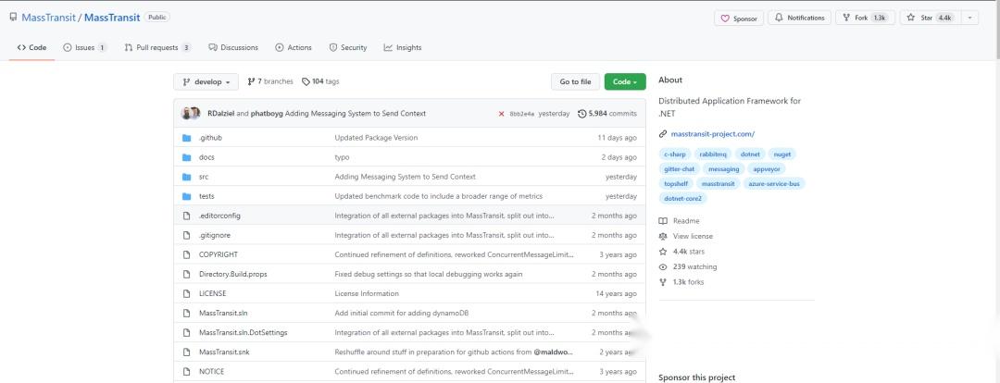Open the .github folder icon

187,138
